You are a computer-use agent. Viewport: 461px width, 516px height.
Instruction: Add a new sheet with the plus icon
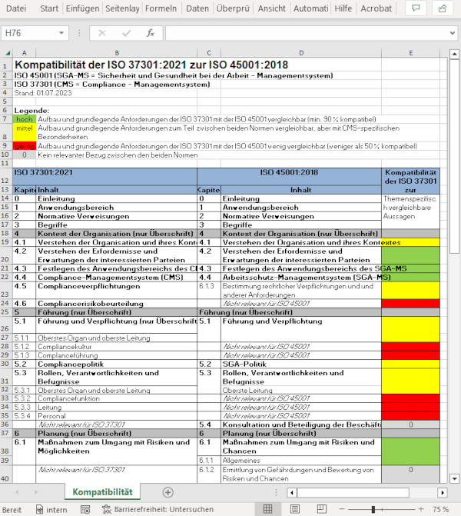[x=167, y=492]
